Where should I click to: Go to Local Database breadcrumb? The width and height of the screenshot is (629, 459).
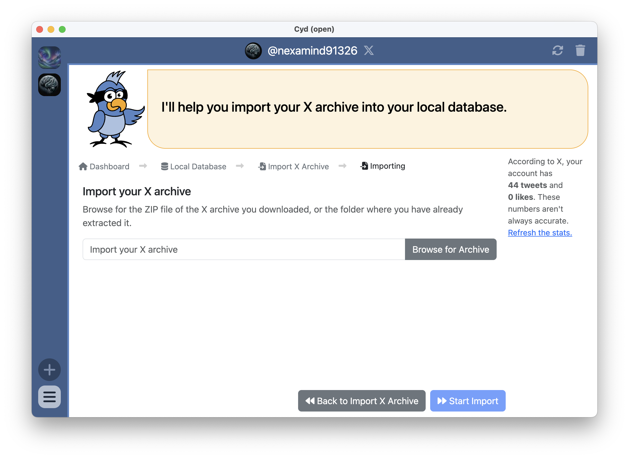point(198,166)
